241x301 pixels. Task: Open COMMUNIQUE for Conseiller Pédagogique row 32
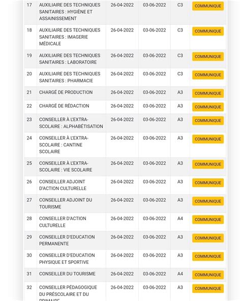[208, 288]
